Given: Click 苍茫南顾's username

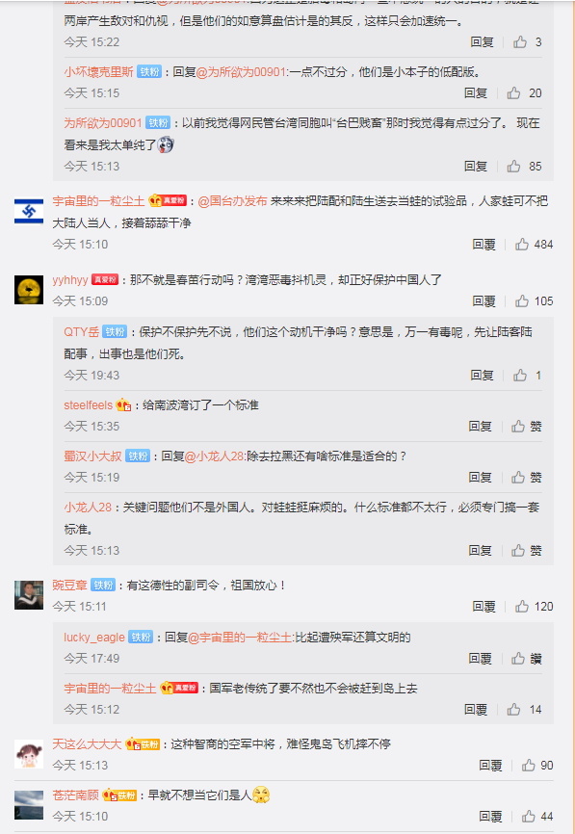Looking at the screenshot, I should coord(75,795).
